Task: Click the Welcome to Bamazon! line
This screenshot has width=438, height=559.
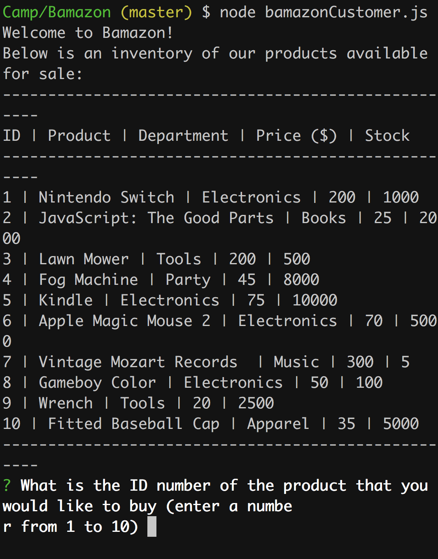Action: (x=88, y=33)
